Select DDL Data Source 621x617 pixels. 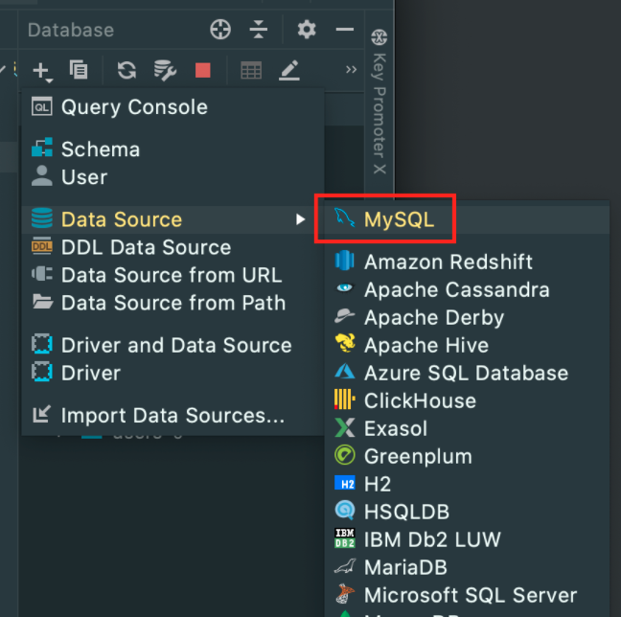click(172, 247)
